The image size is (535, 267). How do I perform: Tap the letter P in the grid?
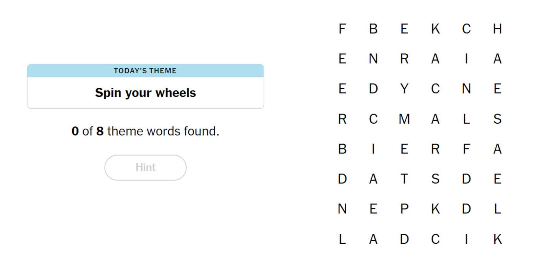[404, 209]
